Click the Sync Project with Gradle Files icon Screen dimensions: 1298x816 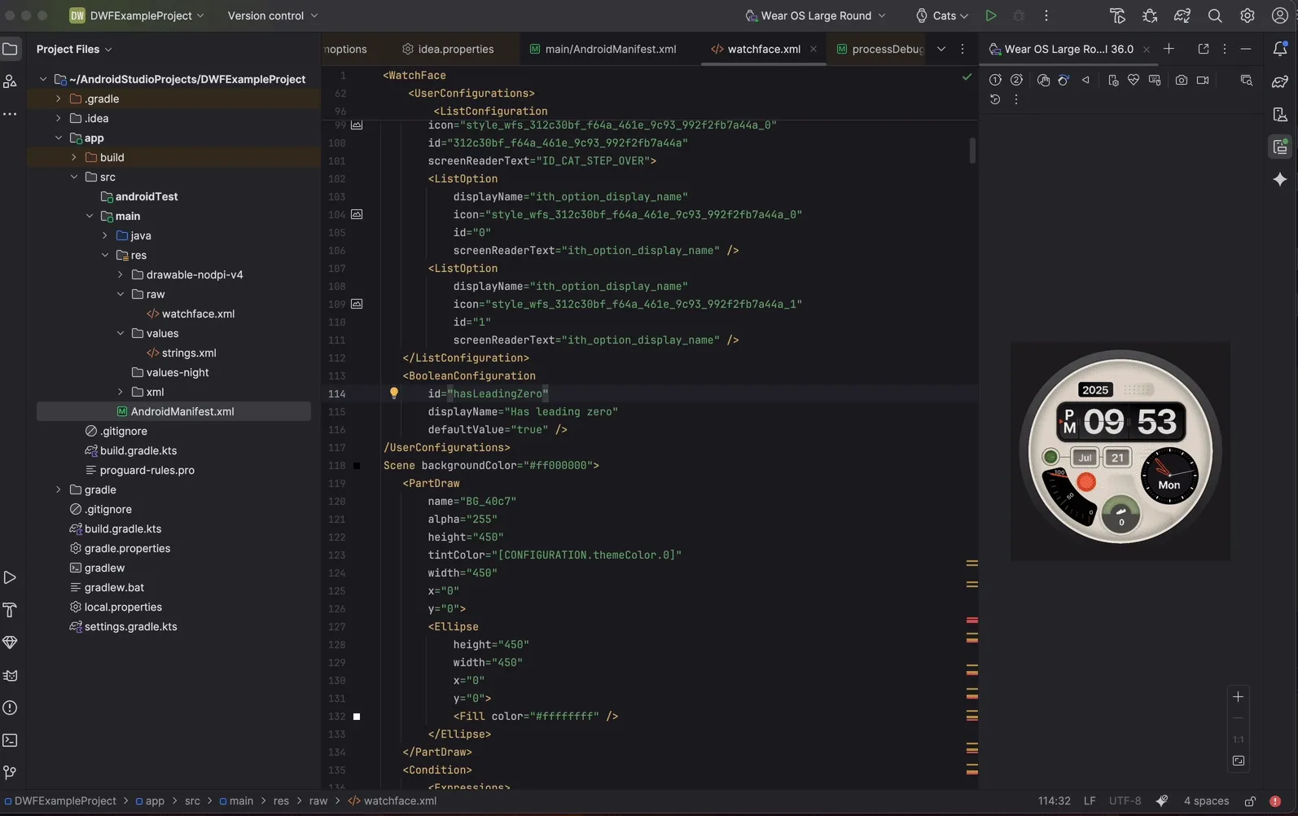(x=1182, y=15)
